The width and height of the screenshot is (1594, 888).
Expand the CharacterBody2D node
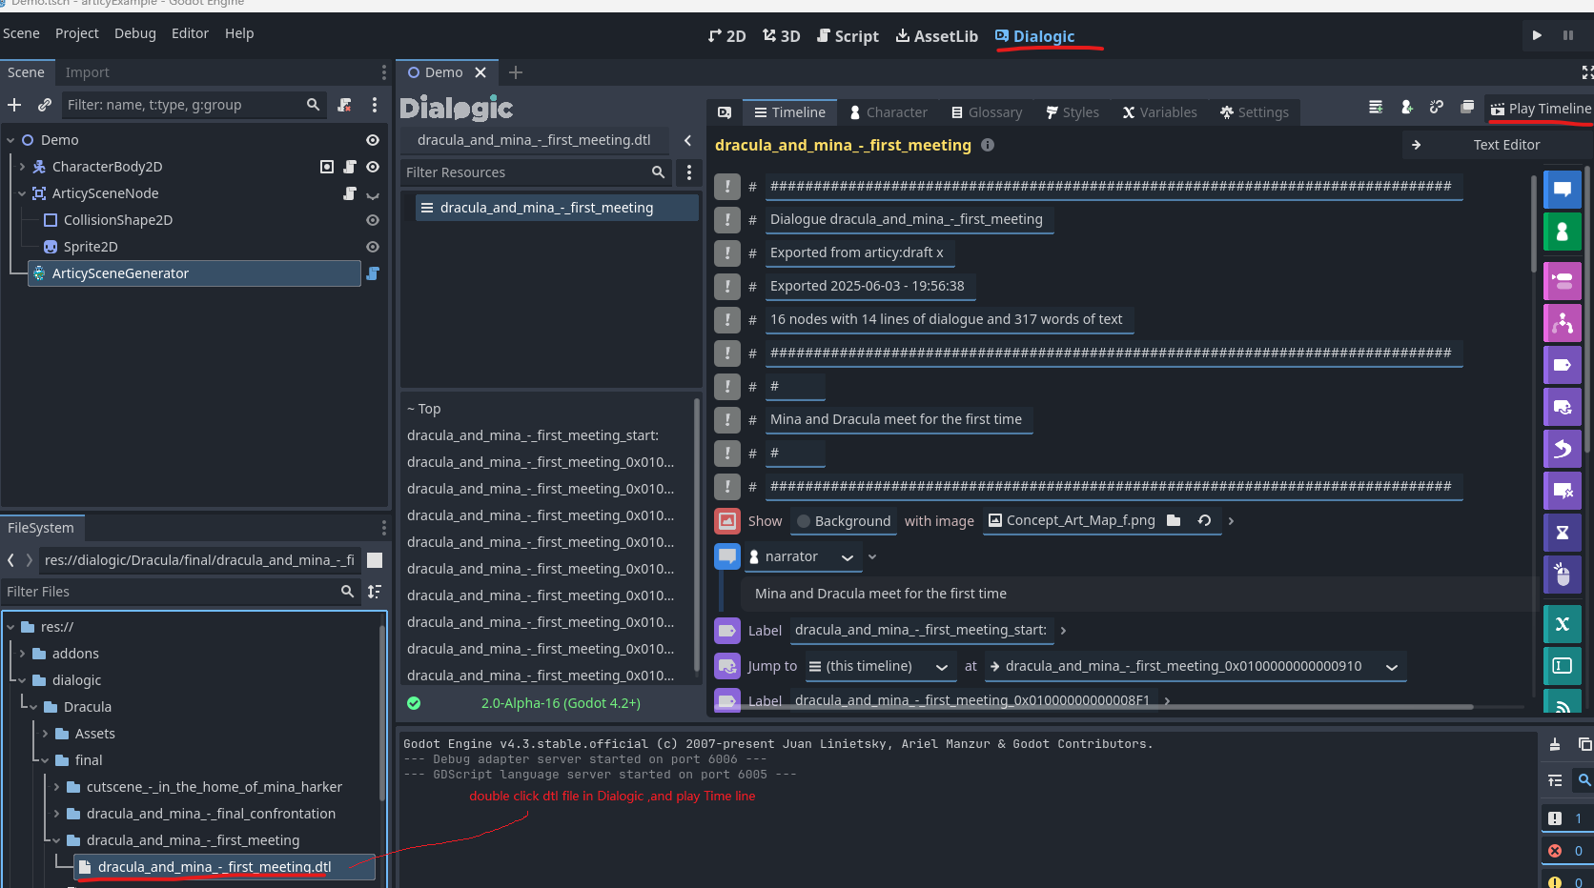click(22, 167)
